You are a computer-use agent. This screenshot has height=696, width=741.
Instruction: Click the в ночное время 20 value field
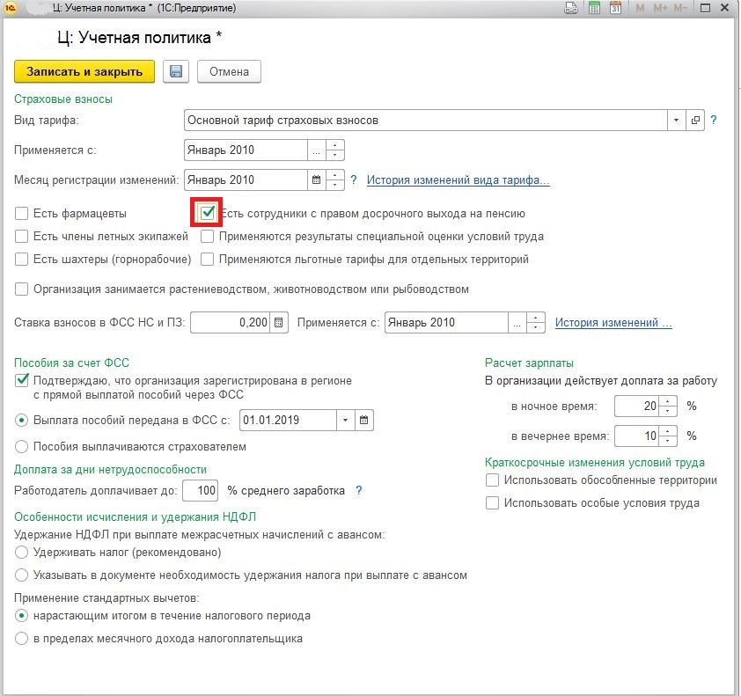tap(637, 406)
